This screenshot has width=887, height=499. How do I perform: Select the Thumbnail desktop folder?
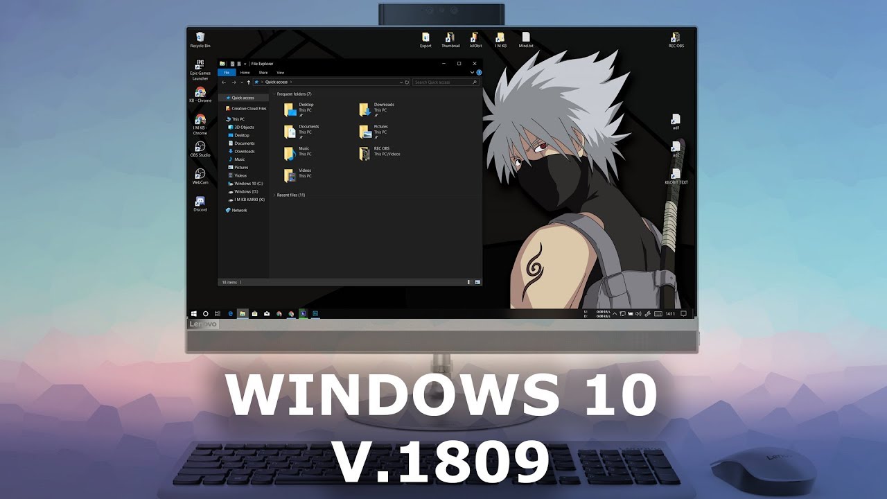click(x=450, y=40)
